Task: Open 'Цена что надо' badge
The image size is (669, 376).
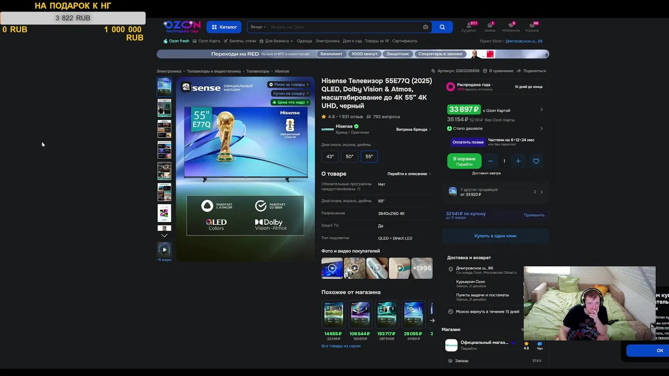Action: [290, 102]
